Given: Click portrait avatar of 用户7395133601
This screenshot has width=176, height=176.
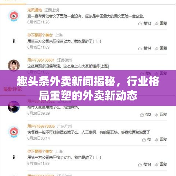Looking at the screenshot, I should pos(14,65).
